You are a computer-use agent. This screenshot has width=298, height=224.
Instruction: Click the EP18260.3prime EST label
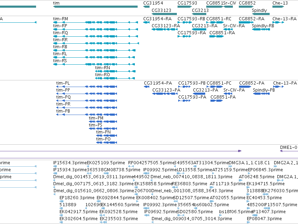pos(77,198)
